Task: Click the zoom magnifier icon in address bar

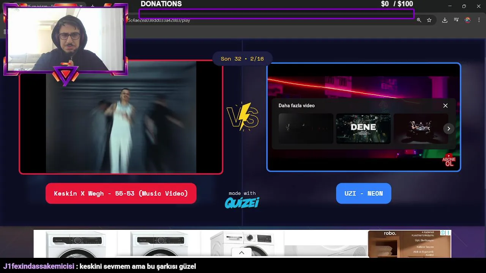Action: [419, 20]
